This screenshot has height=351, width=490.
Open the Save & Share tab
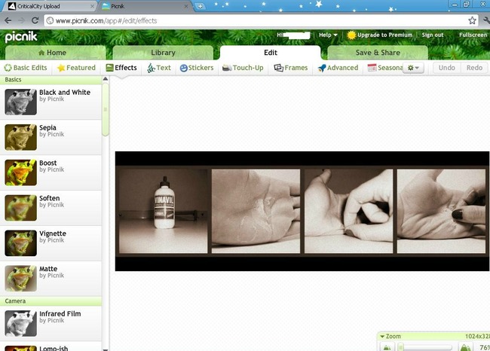point(378,53)
